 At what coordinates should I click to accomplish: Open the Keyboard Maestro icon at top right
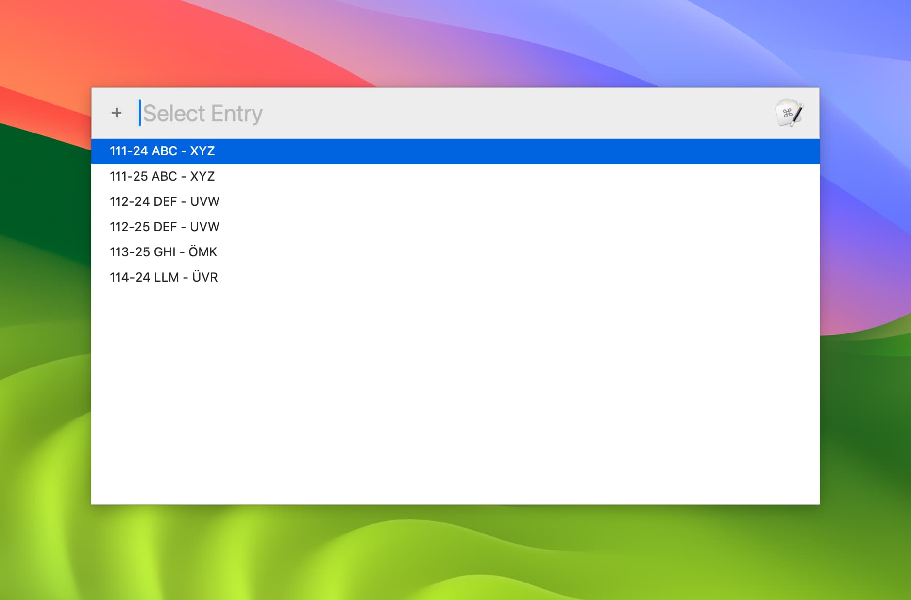point(789,113)
